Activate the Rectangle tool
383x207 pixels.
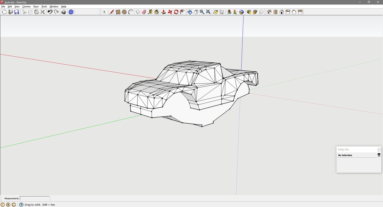click(117, 12)
